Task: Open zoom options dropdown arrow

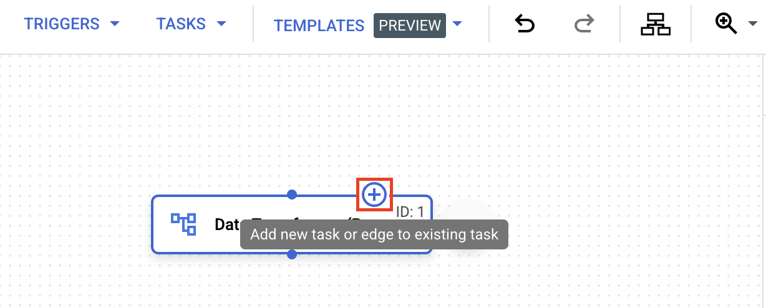Action: (751, 25)
